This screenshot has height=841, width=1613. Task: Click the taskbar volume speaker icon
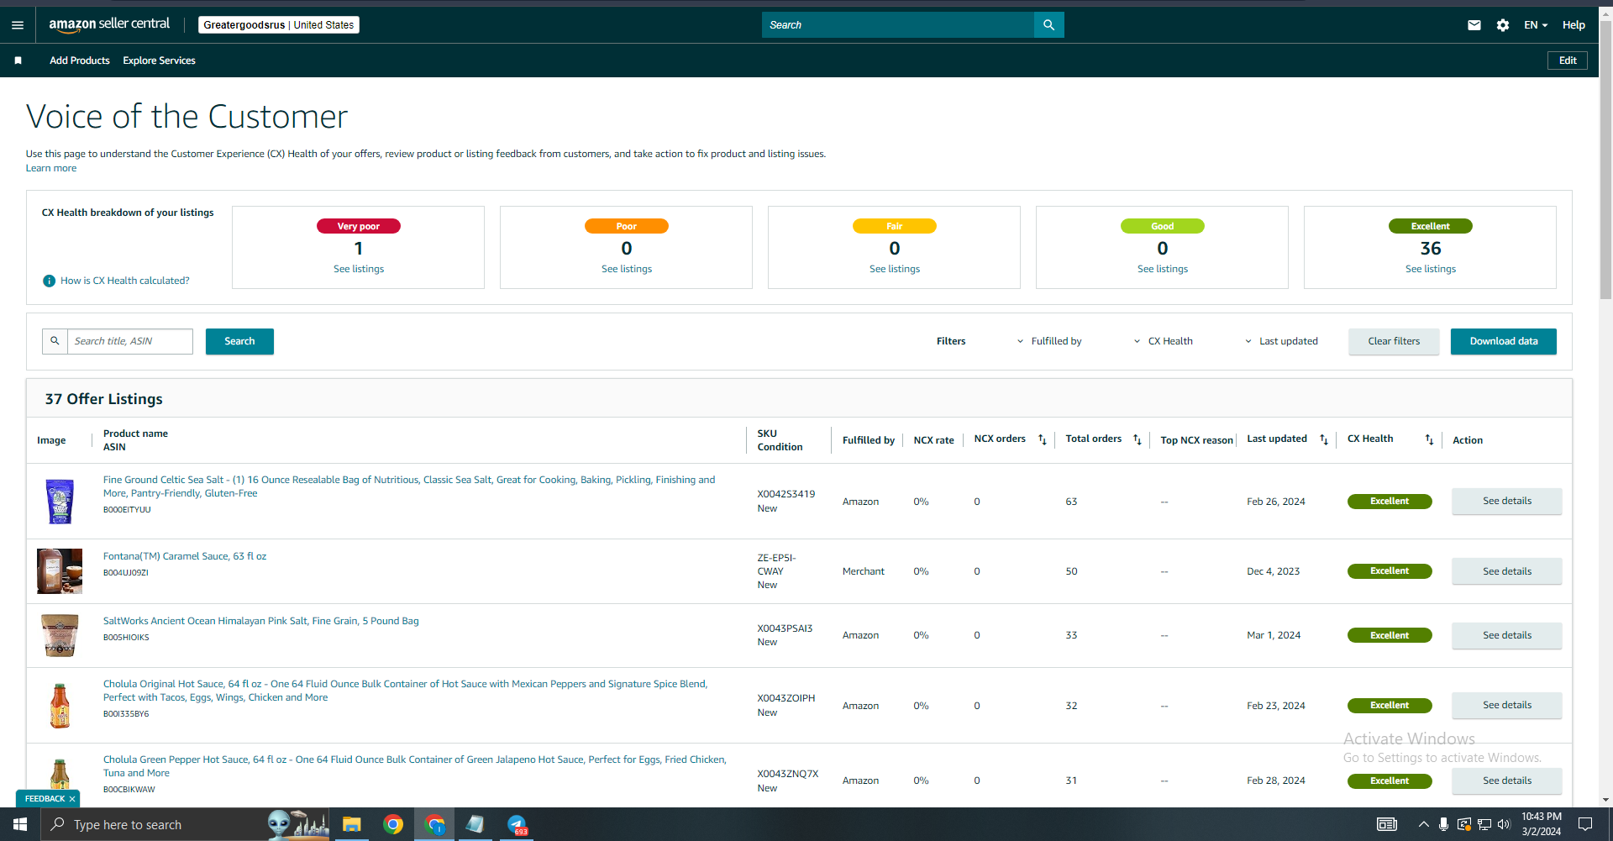coord(1504,824)
